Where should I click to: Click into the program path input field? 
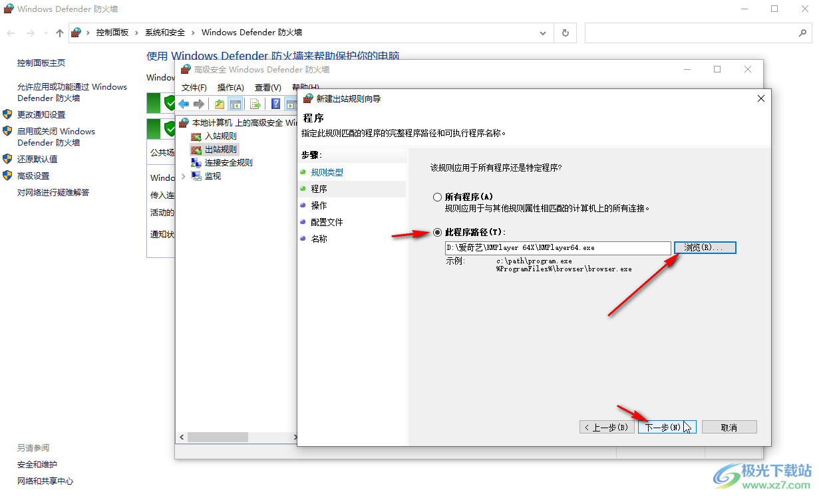pos(558,247)
